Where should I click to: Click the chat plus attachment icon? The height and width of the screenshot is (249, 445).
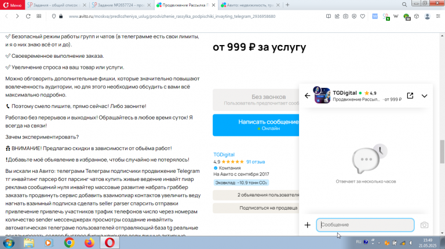tap(307, 225)
